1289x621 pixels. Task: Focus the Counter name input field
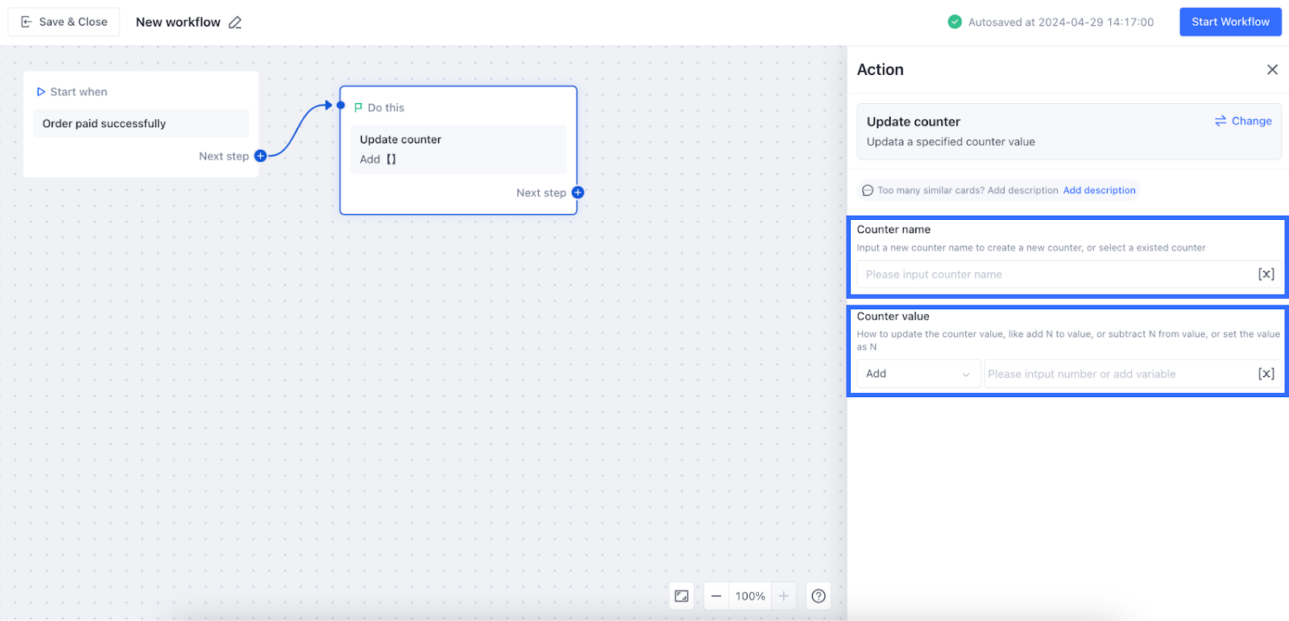pyautogui.click(x=1055, y=275)
